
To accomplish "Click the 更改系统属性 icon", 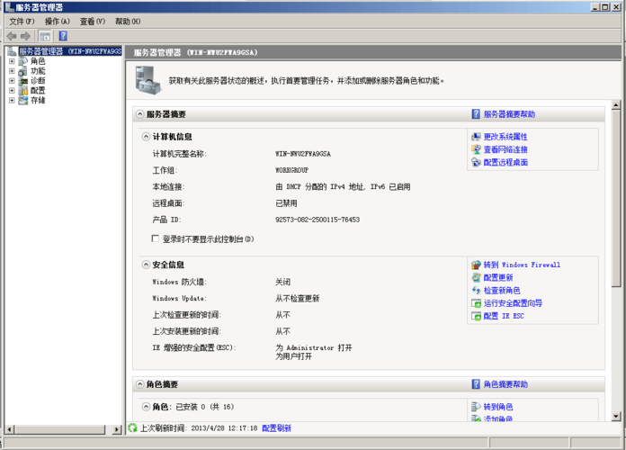I will point(476,137).
